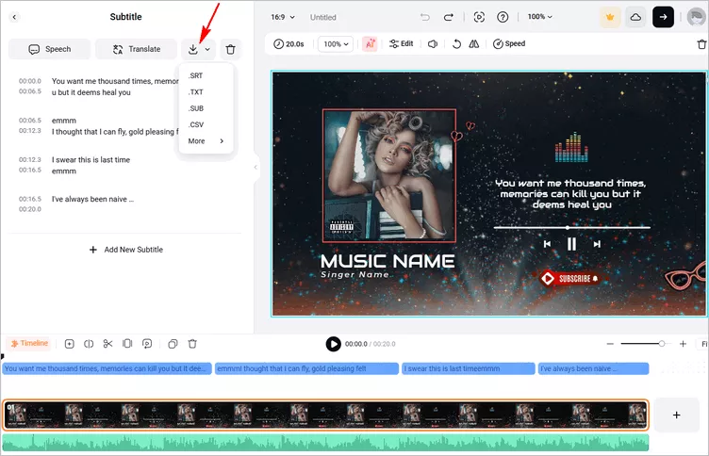Click the AI tools icon

click(x=370, y=44)
